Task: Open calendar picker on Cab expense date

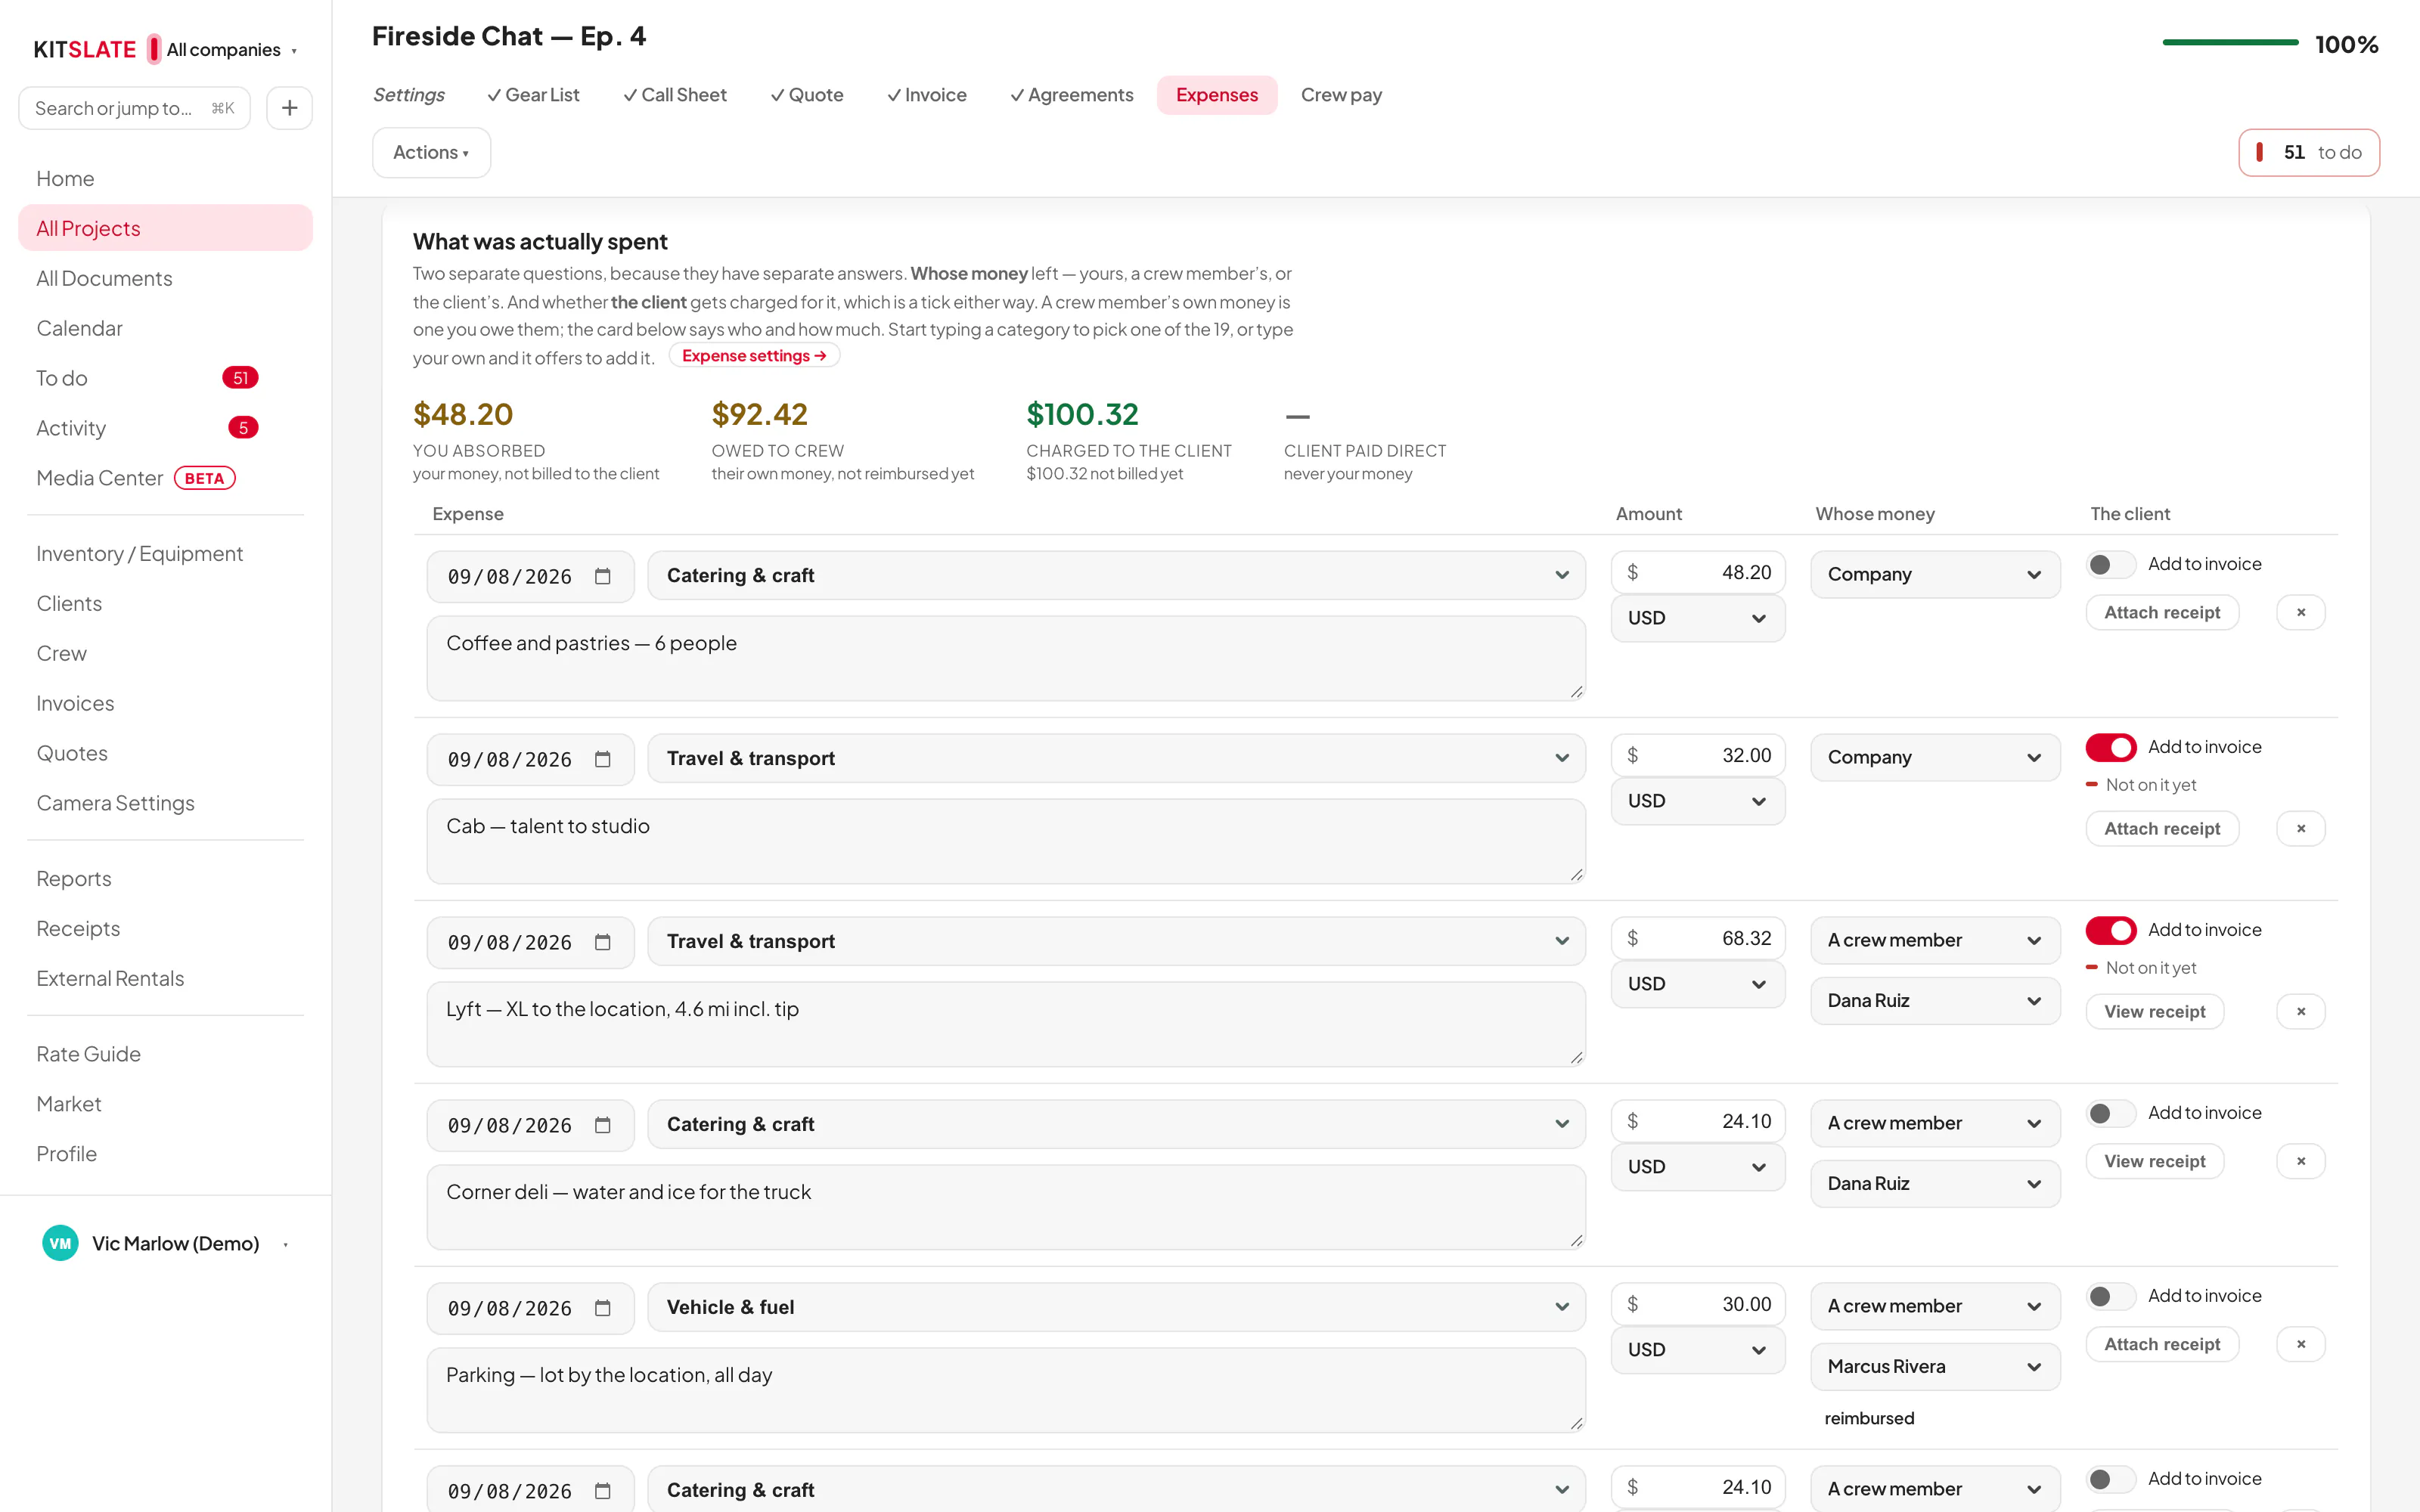Action: pyautogui.click(x=602, y=759)
